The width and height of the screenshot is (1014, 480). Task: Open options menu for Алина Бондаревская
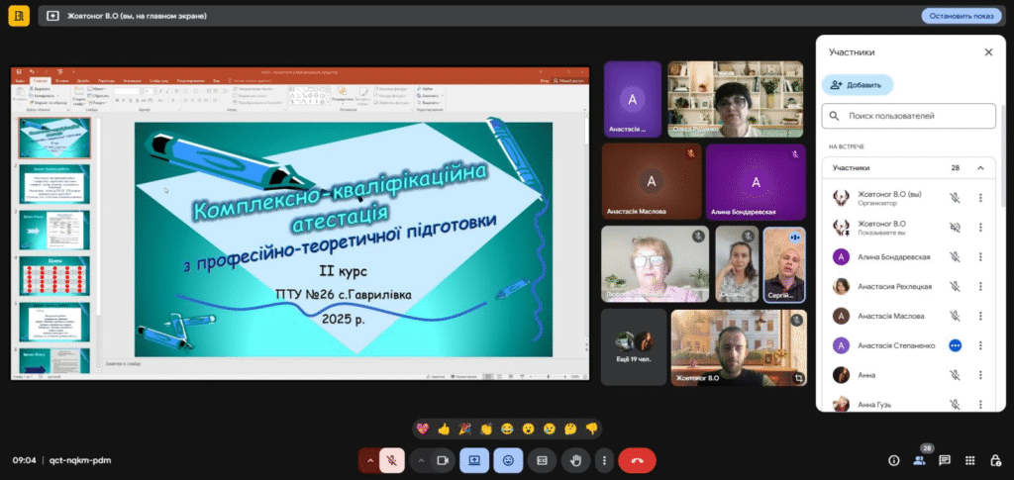coord(980,256)
